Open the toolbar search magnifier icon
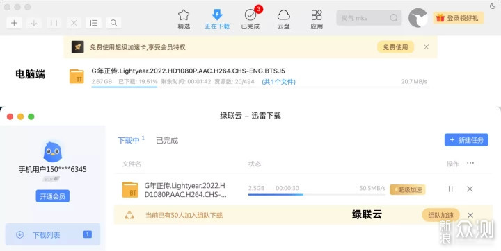The height and width of the screenshot is (251, 501). tap(113, 23)
